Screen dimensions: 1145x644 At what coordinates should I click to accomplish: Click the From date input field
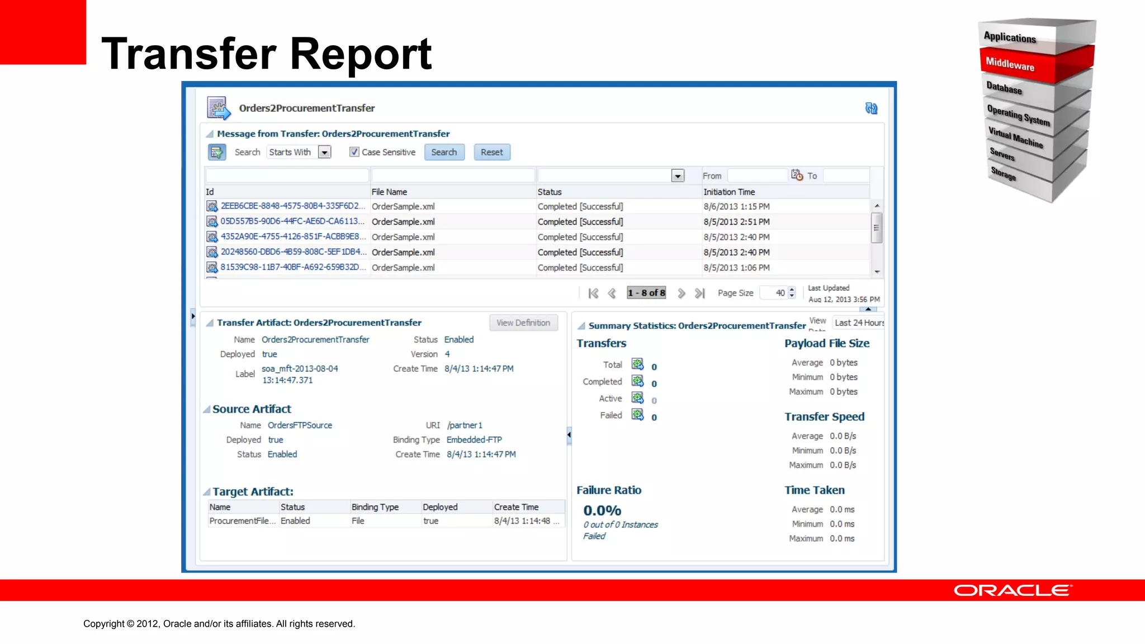point(756,176)
